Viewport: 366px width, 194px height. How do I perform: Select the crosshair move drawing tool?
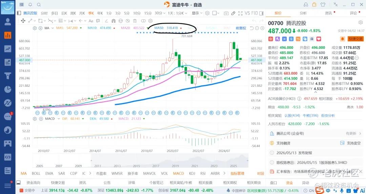(x=23, y=21)
